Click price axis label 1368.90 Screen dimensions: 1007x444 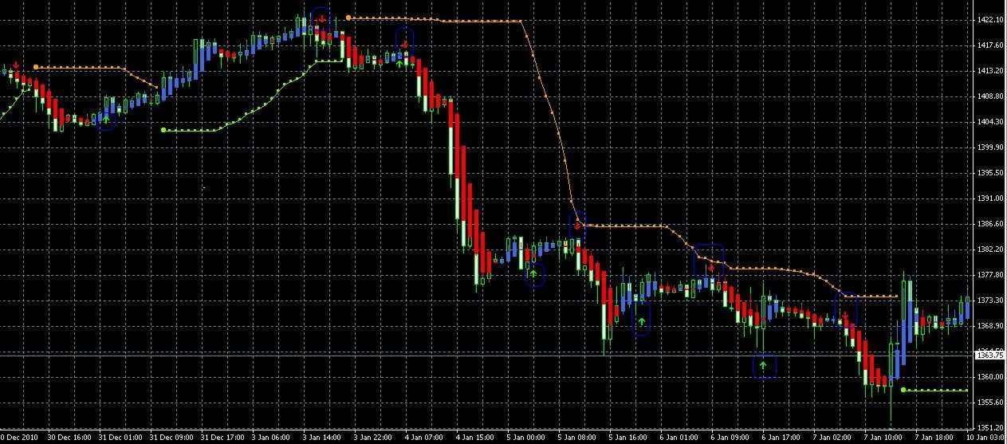click(989, 326)
